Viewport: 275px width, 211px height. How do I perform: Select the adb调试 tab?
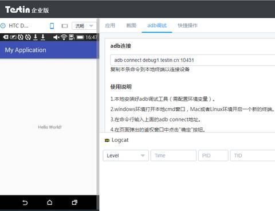click(x=157, y=25)
